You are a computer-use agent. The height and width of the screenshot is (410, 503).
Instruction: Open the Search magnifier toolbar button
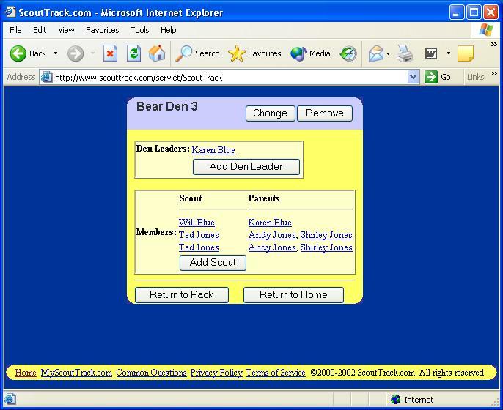197,53
